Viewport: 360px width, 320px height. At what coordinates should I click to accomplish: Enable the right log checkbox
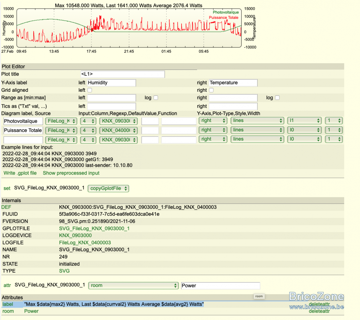(x=277, y=97)
